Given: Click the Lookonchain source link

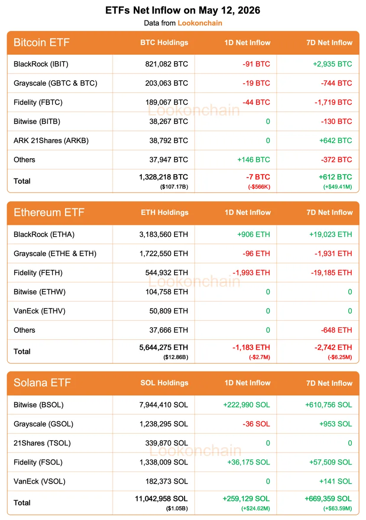Looking at the screenshot, I should click(x=200, y=23).
